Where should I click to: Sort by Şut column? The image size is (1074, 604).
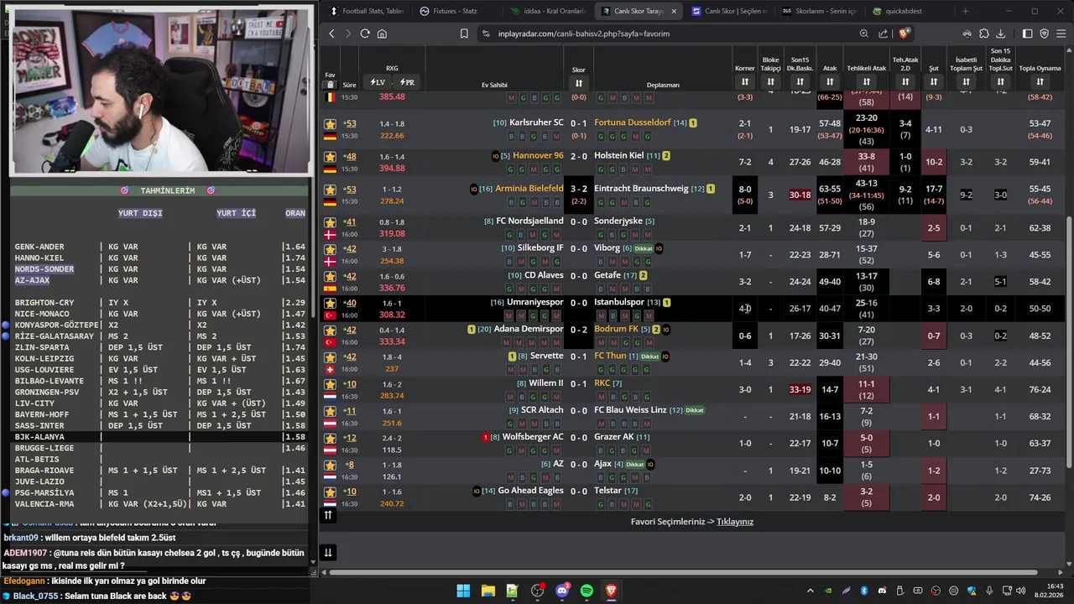tap(933, 81)
